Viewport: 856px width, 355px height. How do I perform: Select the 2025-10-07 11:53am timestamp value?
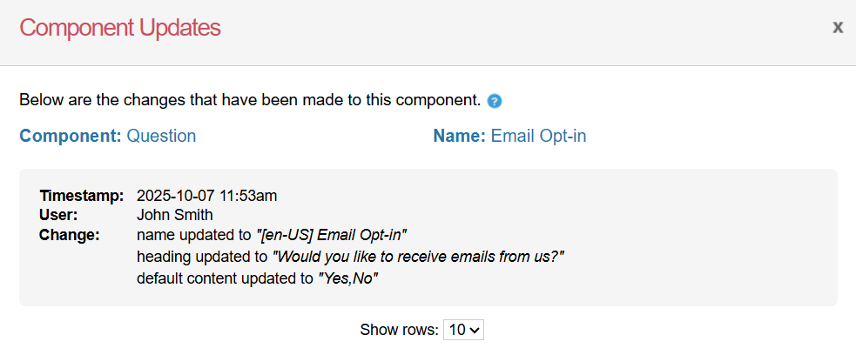coord(206,196)
